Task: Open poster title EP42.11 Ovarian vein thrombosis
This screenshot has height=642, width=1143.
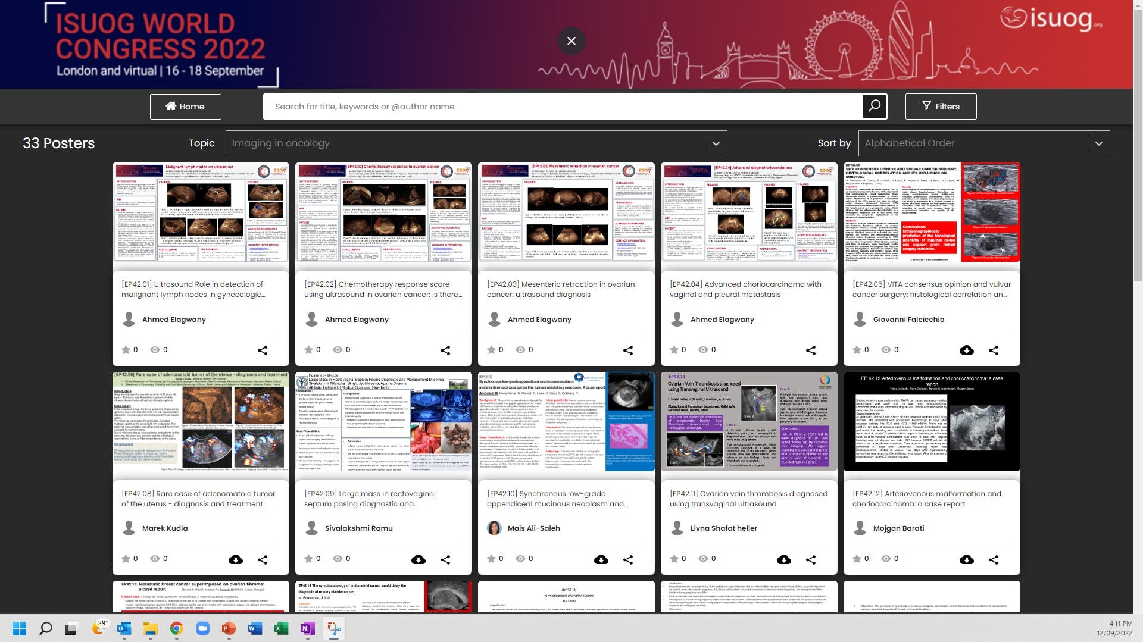Action: [x=748, y=499]
